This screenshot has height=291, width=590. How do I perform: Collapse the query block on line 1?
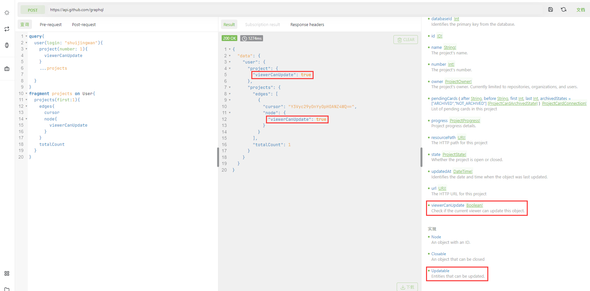point(26,36)
